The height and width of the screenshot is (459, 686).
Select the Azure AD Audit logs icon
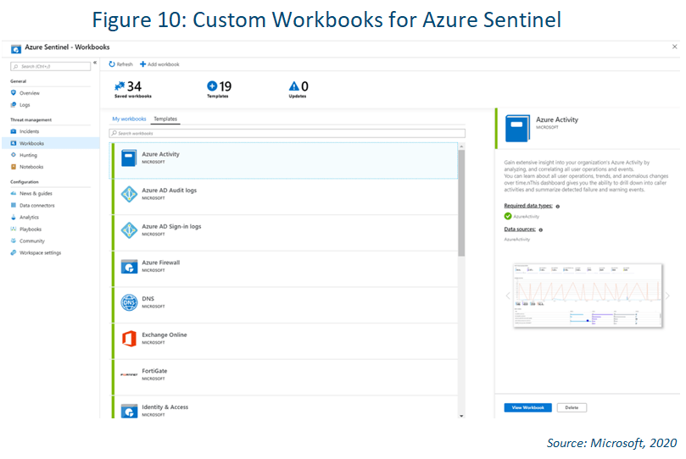[129, 194]
